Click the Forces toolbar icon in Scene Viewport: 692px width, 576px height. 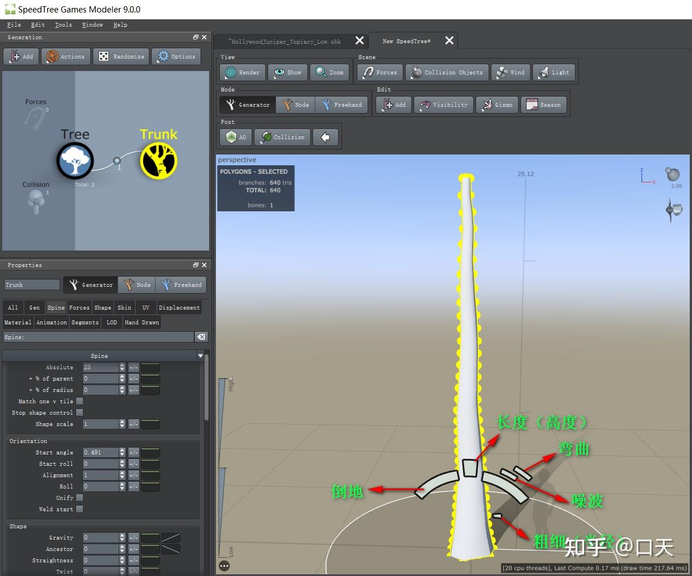click(x=380, y=73)
